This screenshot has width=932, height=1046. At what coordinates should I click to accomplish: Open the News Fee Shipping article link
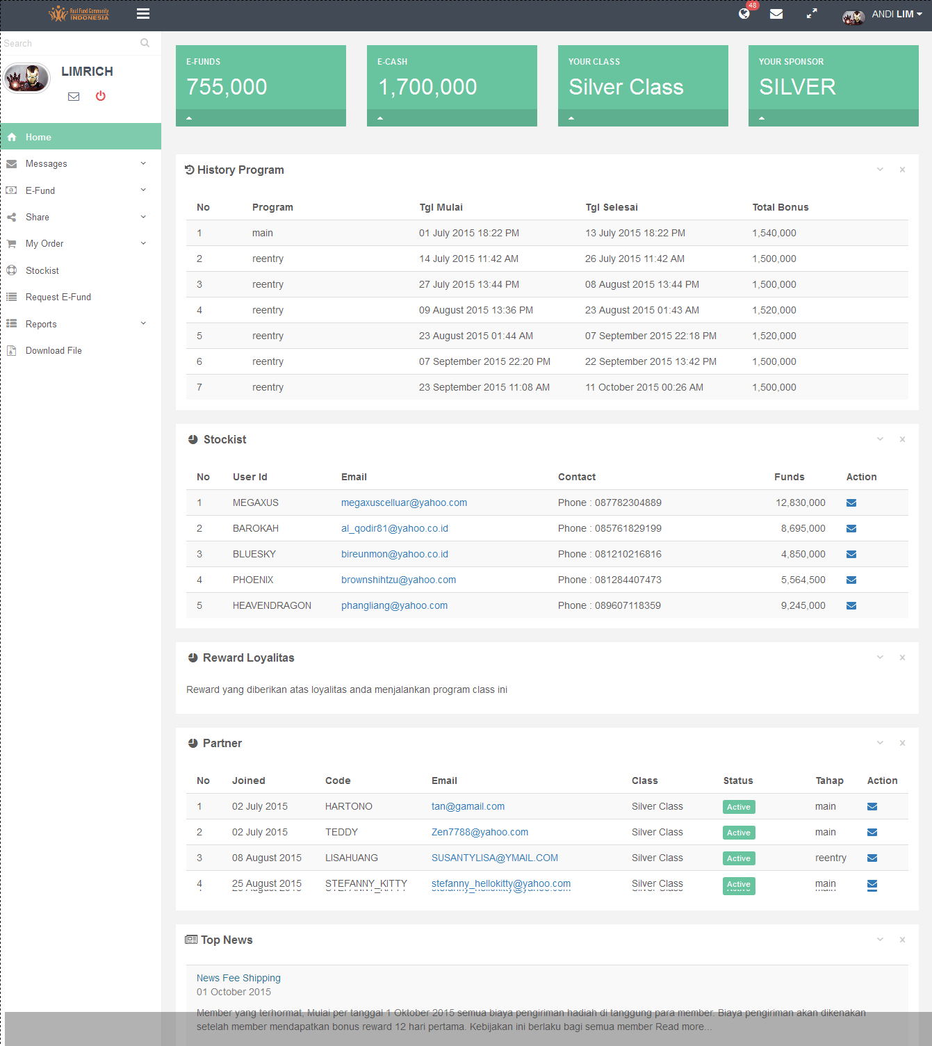tap(238, 978)
